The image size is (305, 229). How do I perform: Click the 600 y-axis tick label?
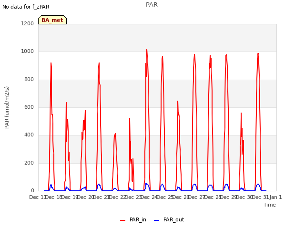29,107
